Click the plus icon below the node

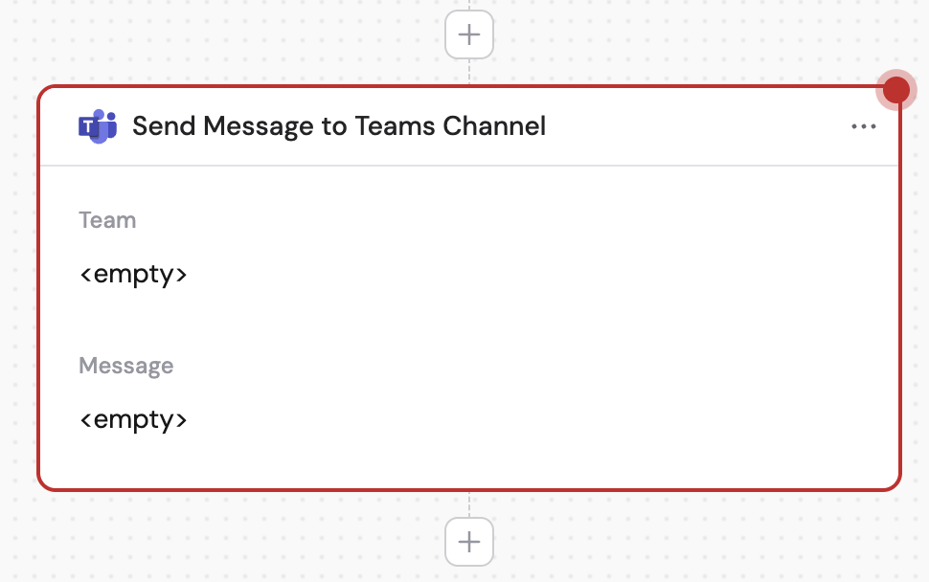tap(468, 541)
